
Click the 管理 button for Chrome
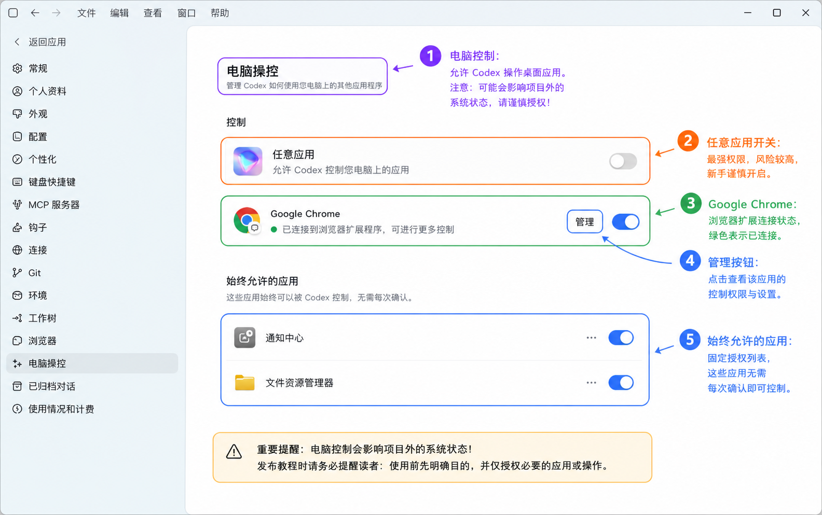point(584,222)
